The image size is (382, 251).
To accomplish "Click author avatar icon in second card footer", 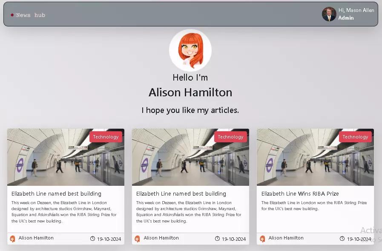I will [138, 239].
